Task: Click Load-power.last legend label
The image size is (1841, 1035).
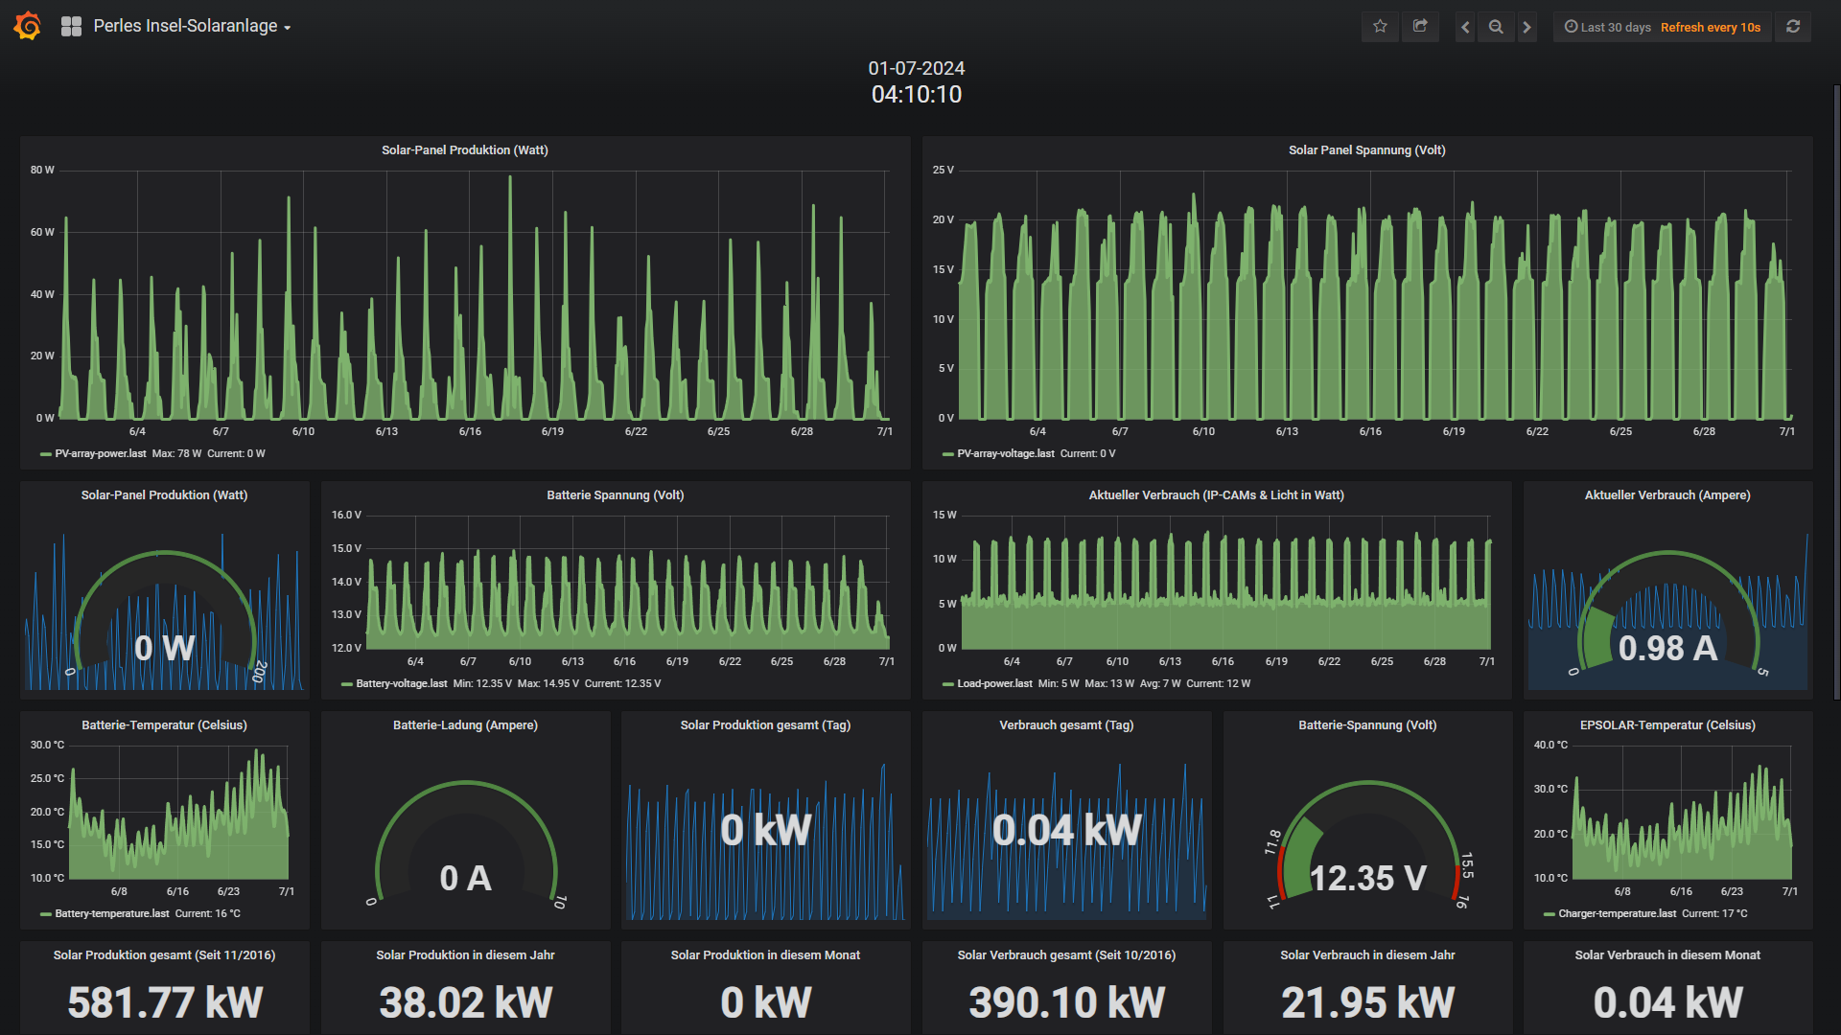Action: (994, 684)
